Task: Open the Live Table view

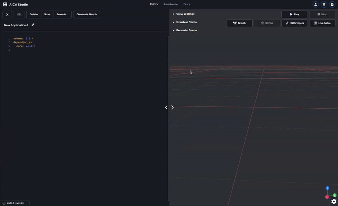Action: coord(322,23)
